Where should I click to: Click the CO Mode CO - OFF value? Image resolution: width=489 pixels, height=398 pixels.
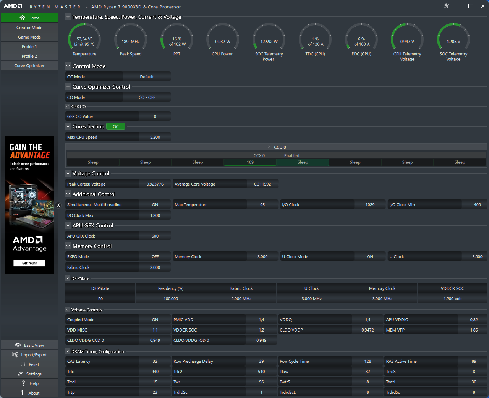tap(147, 97)
